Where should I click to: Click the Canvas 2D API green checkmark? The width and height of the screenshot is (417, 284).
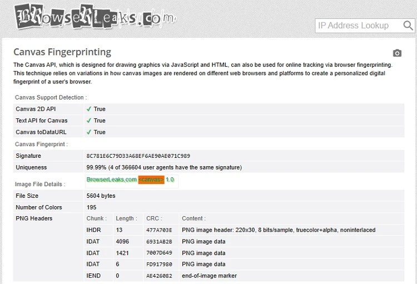click(89, 109)
